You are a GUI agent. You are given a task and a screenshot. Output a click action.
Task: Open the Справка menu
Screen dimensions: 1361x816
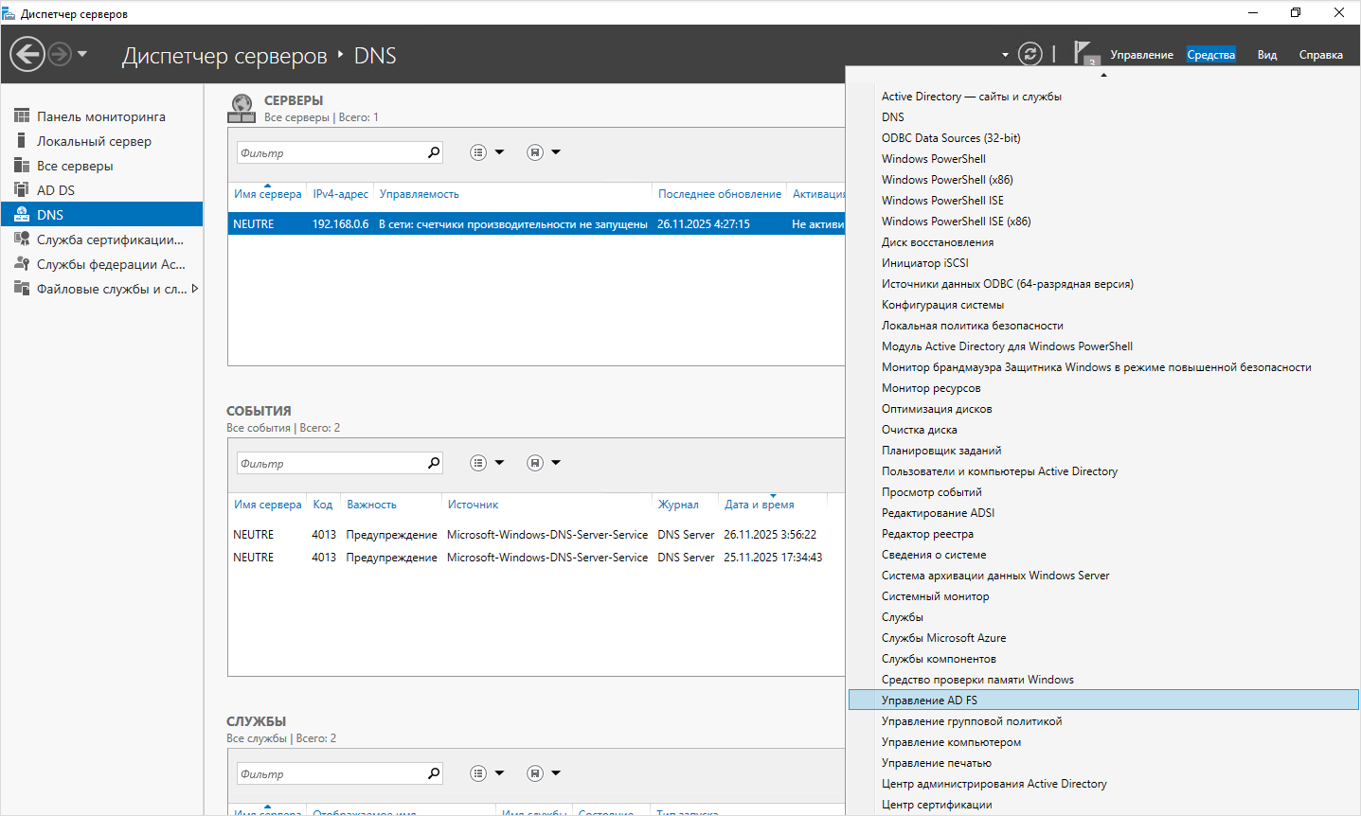(x=1320, y=55)
